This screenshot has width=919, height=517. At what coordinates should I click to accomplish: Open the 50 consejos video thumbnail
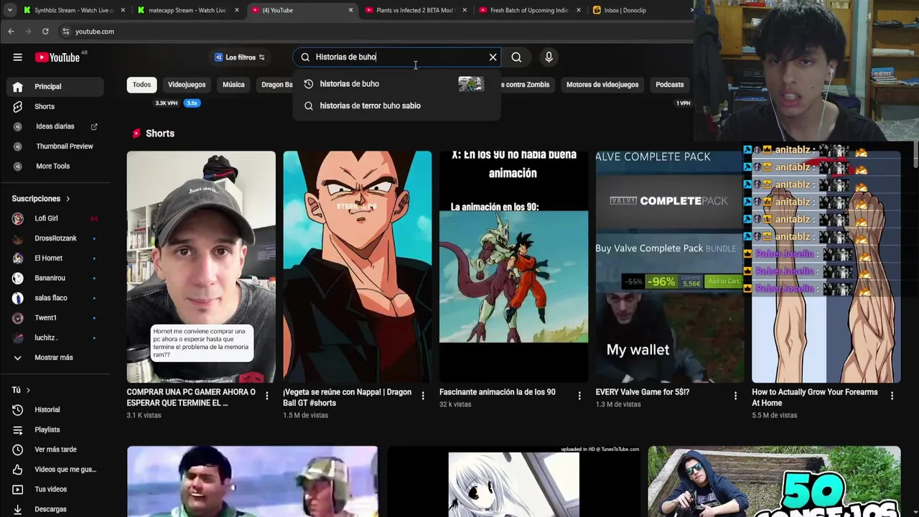click(774, 482)
